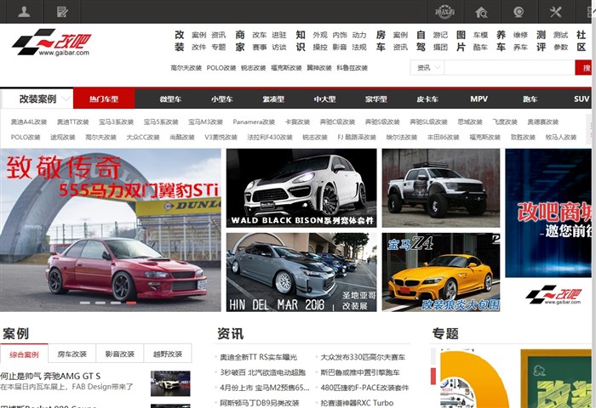The height and width of the screenshot is (408, 596).
Task: Open the 科鲁兹改装 hot search link
Action: coord(352,68)
